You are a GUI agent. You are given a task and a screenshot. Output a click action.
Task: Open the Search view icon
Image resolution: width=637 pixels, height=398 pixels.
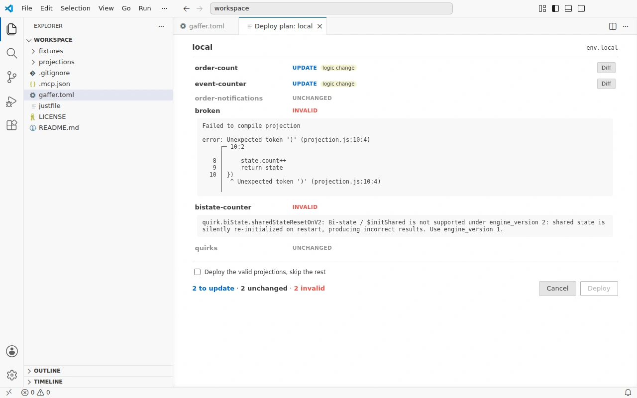click(12, 53)
